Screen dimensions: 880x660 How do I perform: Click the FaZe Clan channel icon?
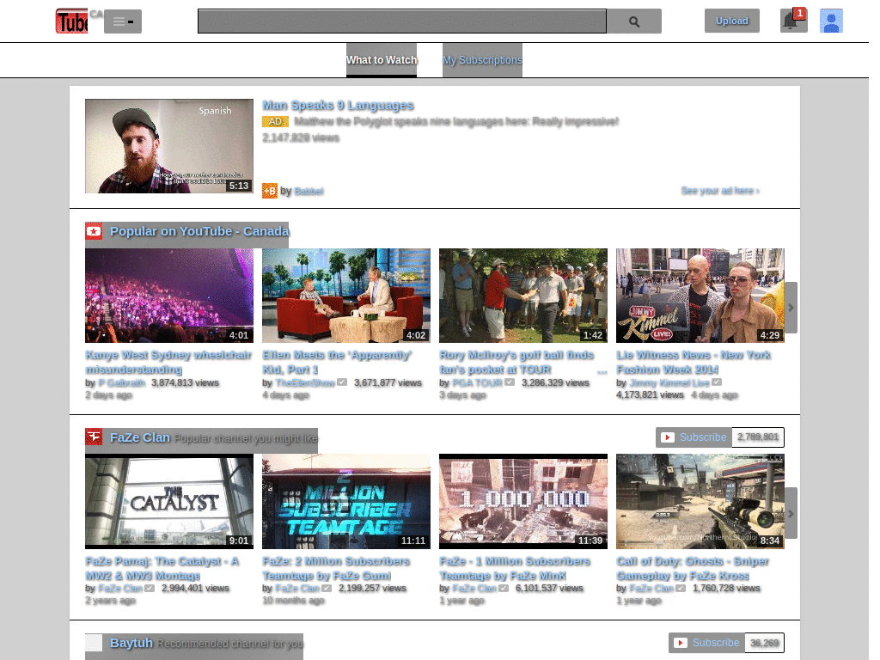pos(94,437)
